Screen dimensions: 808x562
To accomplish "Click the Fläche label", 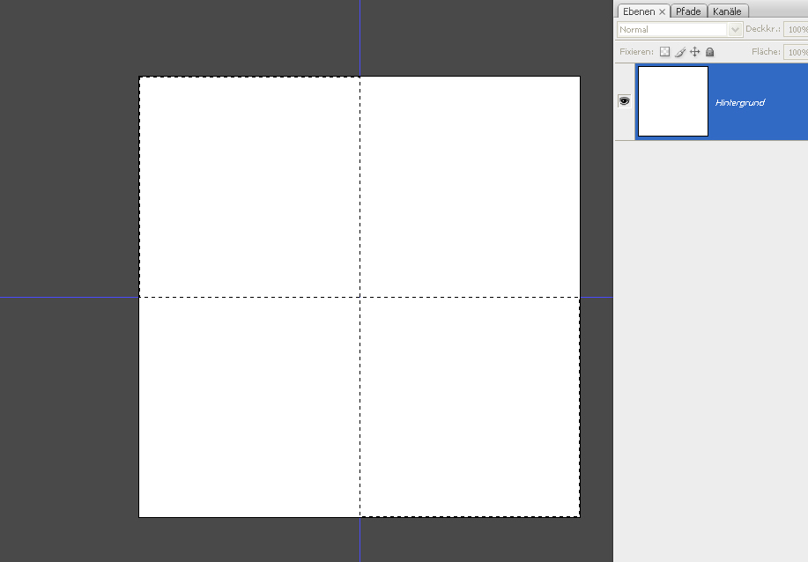I will (x=766, y=51).
